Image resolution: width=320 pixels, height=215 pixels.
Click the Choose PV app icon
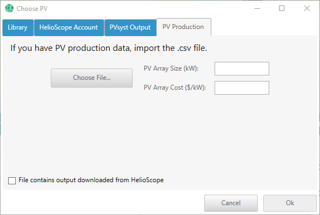click(9, 8)
